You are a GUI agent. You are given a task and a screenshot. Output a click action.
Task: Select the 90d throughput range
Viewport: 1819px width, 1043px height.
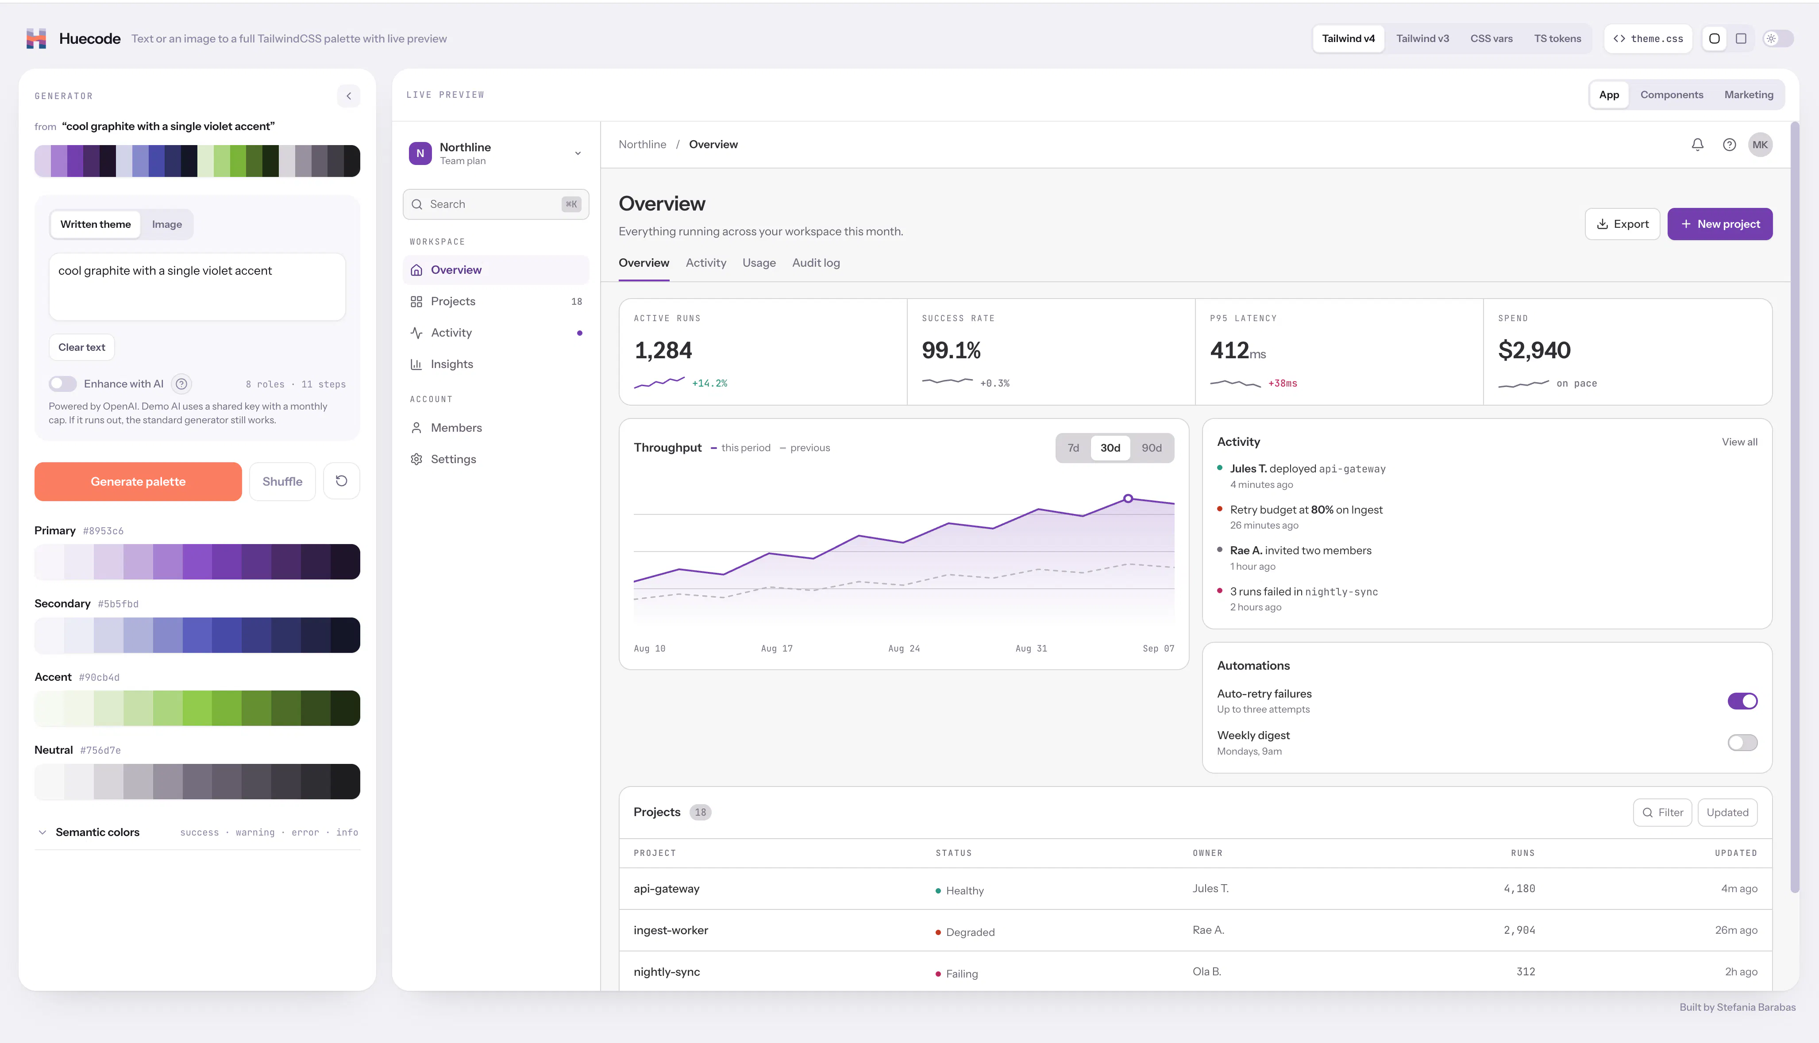tap(1151, 448)
